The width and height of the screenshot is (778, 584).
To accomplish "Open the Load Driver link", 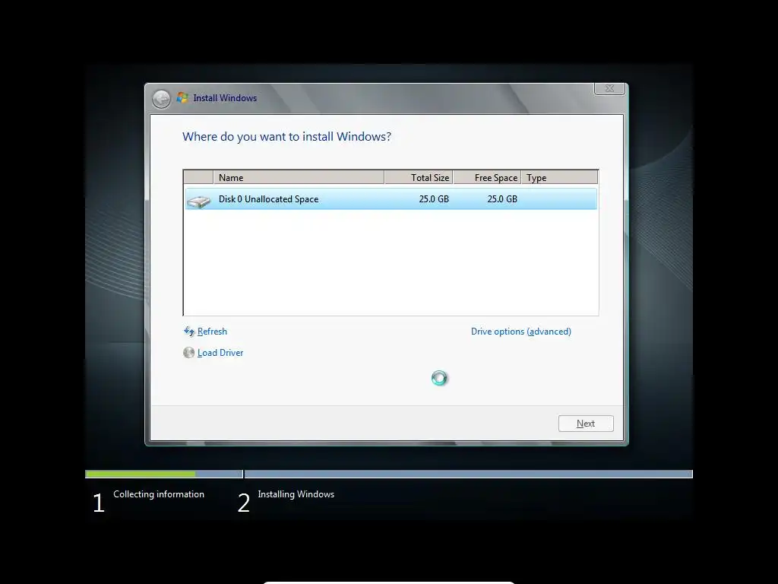I will point(220,353).
